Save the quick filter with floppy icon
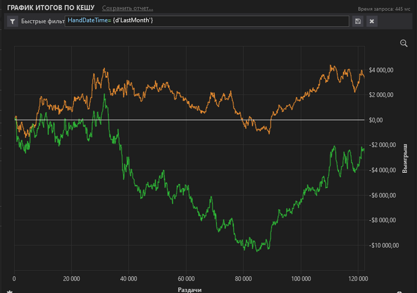417x293 pixels. click(357, 21)
